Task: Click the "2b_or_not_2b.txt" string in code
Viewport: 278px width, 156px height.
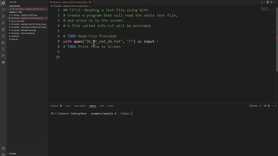Action: pos(103,42)
